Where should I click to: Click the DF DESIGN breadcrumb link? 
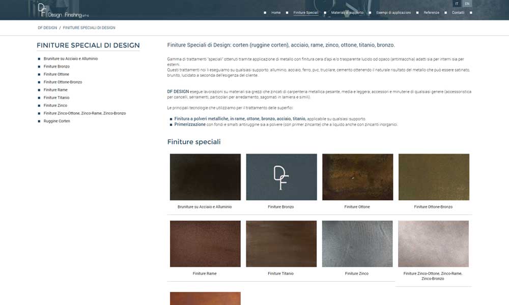coord(47,28)
